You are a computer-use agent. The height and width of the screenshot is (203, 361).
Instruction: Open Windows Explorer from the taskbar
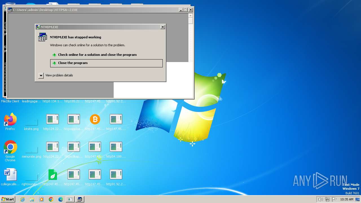click(x=32, y=199)
